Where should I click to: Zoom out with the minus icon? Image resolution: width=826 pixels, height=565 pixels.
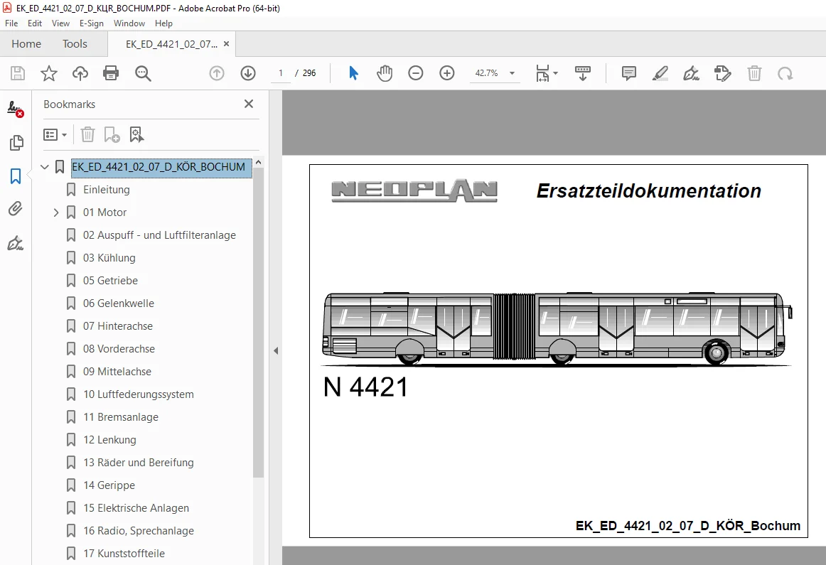click(416, 73)
